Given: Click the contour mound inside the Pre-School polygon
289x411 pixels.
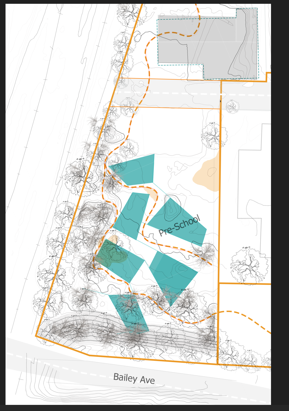Looking at the screenshot, I should (x=172, y=209).
